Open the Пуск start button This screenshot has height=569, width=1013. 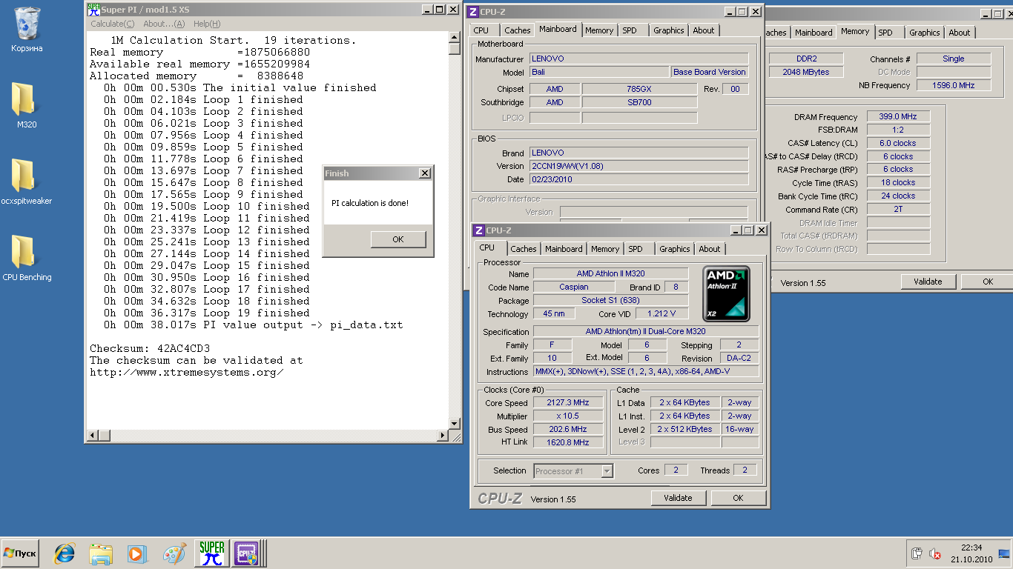click(20, 553)
